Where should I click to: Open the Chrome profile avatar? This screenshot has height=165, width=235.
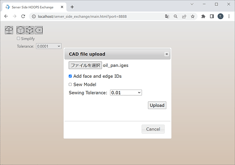(x=220, y=16)
